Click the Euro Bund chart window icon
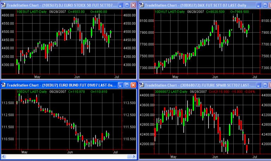 click(4, 85)
